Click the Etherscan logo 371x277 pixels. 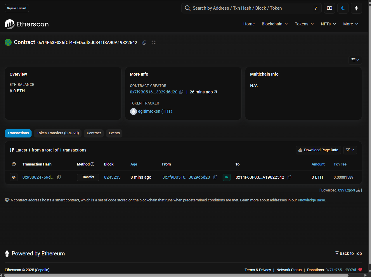27,24
